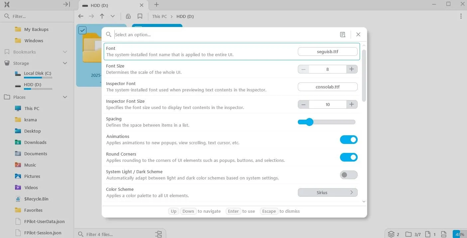The width and height of the screenshot is (467, 238).
Task: Add a new tab with the plus icon
Action: click(157, 5)
